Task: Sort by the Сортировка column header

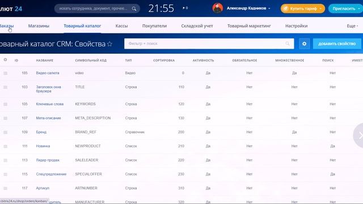Action: pos(164,61)
